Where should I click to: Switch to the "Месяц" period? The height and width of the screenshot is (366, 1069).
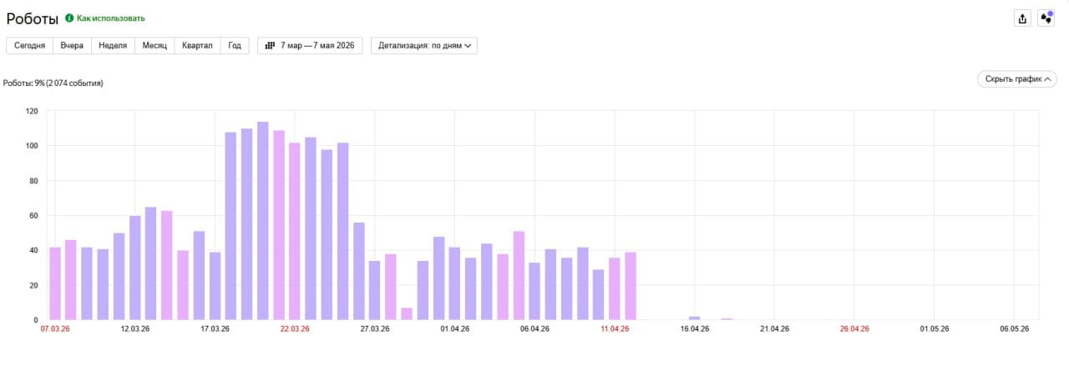[155, 46]
